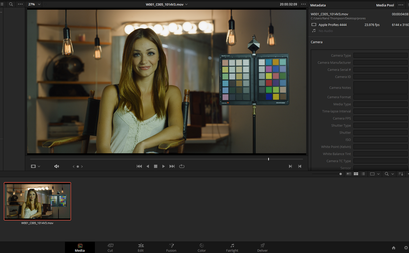
Task: Switch media pool to thumbnail view
Action: coord(356,174)
